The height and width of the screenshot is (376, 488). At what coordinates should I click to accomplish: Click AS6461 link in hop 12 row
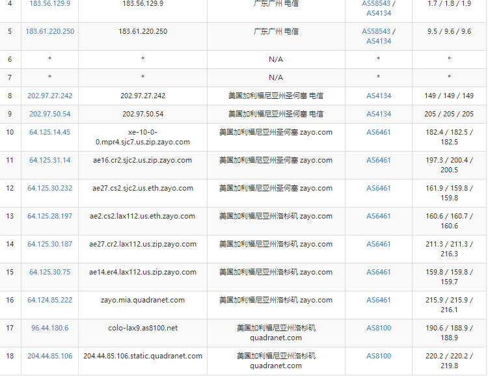tap(379, 188)
